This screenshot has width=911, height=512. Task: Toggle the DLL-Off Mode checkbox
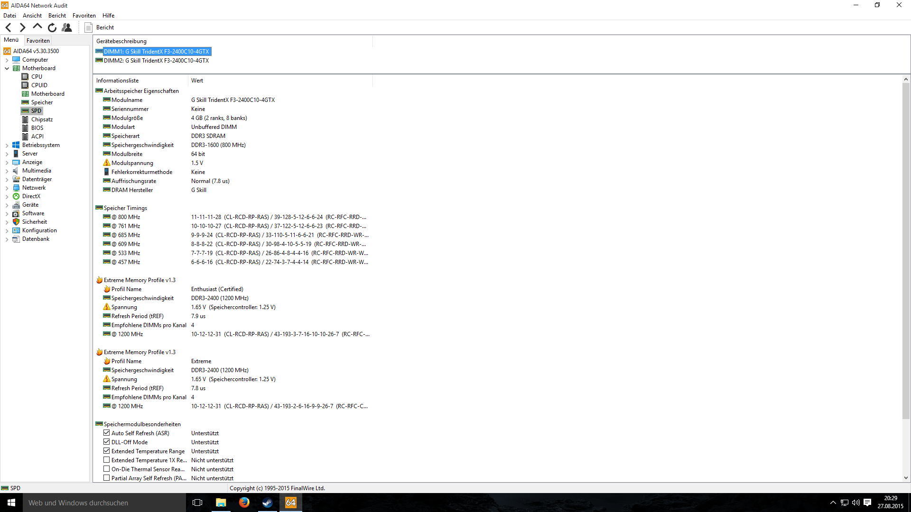[x=107, y=442]
